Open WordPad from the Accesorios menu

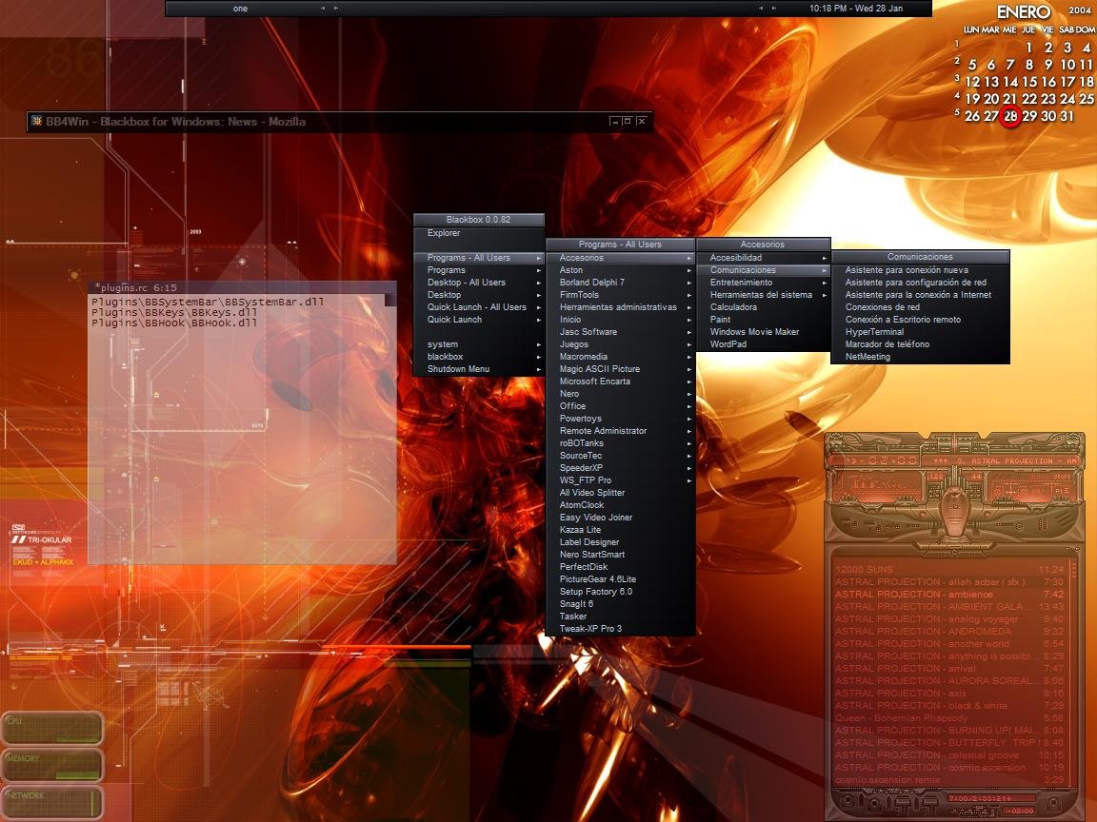(x=764, y=343)
